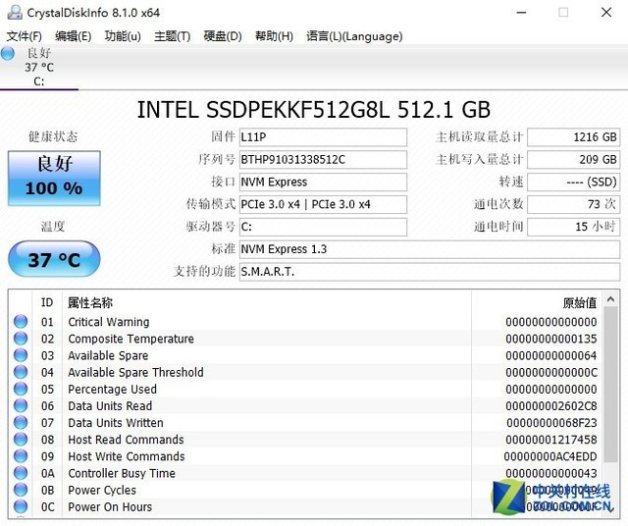Select the Power On Hours attribute name
Viewport: 628px width, 526px height.
pyautogui.click(x=110, y=506)
